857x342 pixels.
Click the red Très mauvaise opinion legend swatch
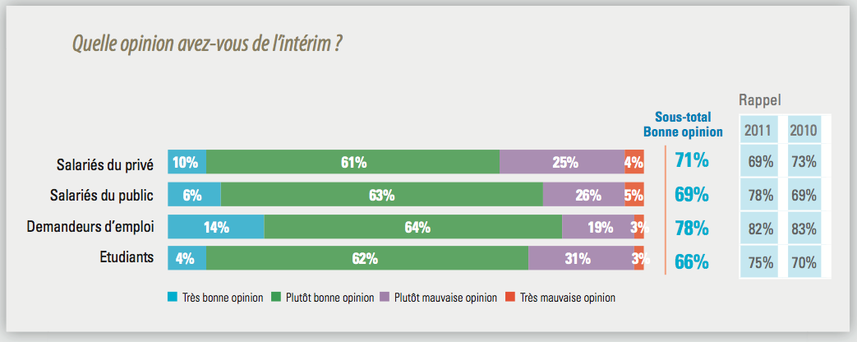coord(510,298)
